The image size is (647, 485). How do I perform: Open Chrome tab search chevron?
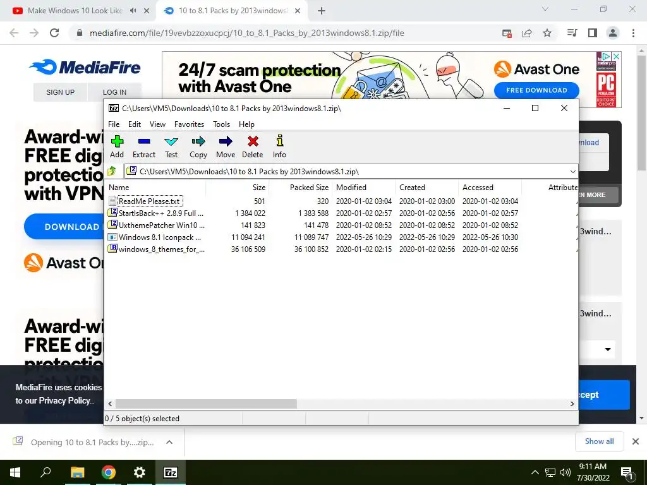(x=545, y=9)
